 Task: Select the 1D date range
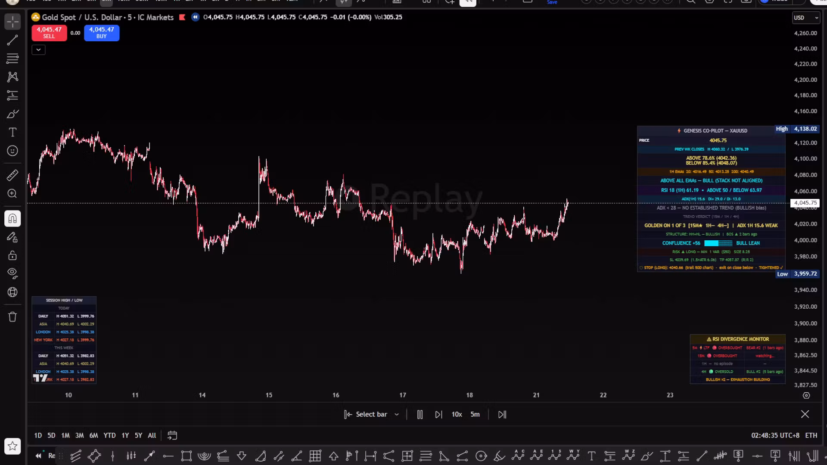[x=38, y=435]
